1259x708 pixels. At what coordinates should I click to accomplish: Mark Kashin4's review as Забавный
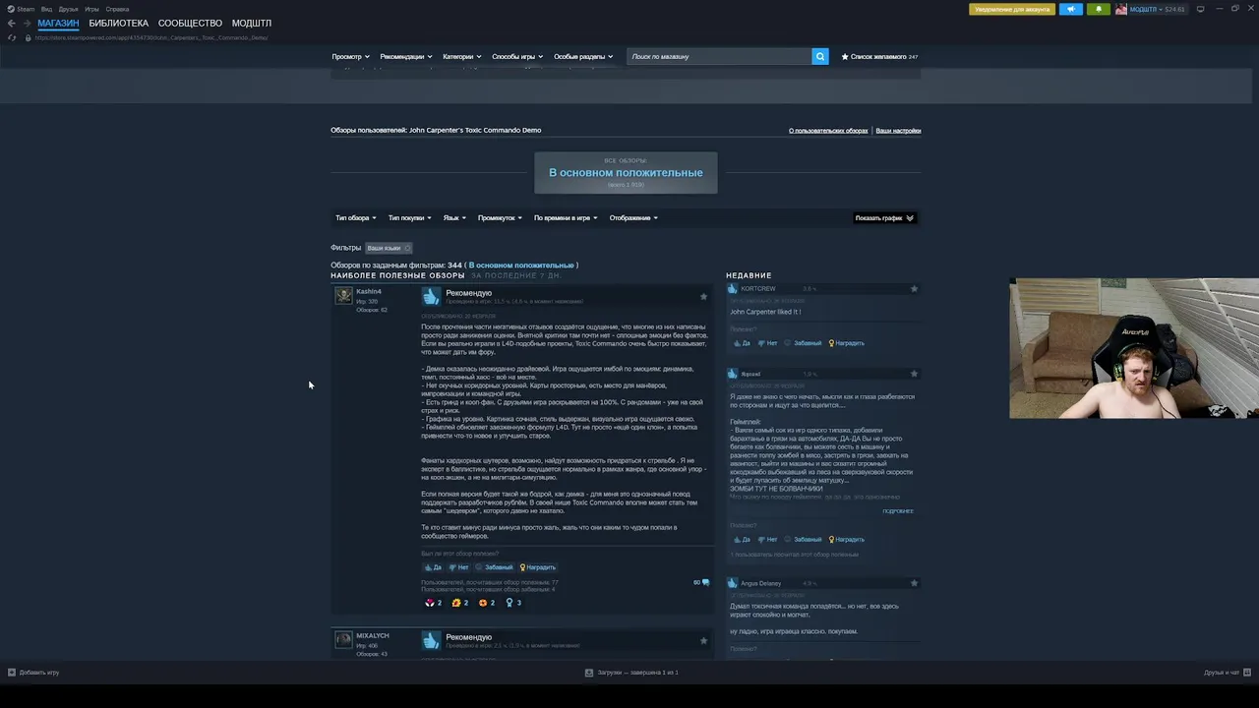494,567
